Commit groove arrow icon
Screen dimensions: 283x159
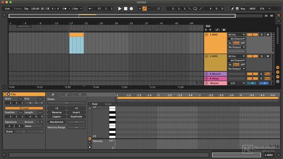point(42,122)
